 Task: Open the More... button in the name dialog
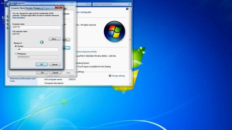point(55,39)
